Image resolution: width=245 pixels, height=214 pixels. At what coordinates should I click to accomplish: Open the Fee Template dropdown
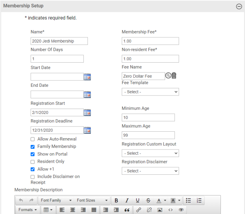pyautogui.click(x=150, y=92)
